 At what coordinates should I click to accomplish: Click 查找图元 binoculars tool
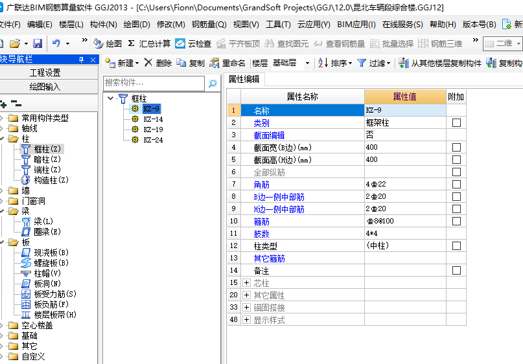(x=286, y=43)
